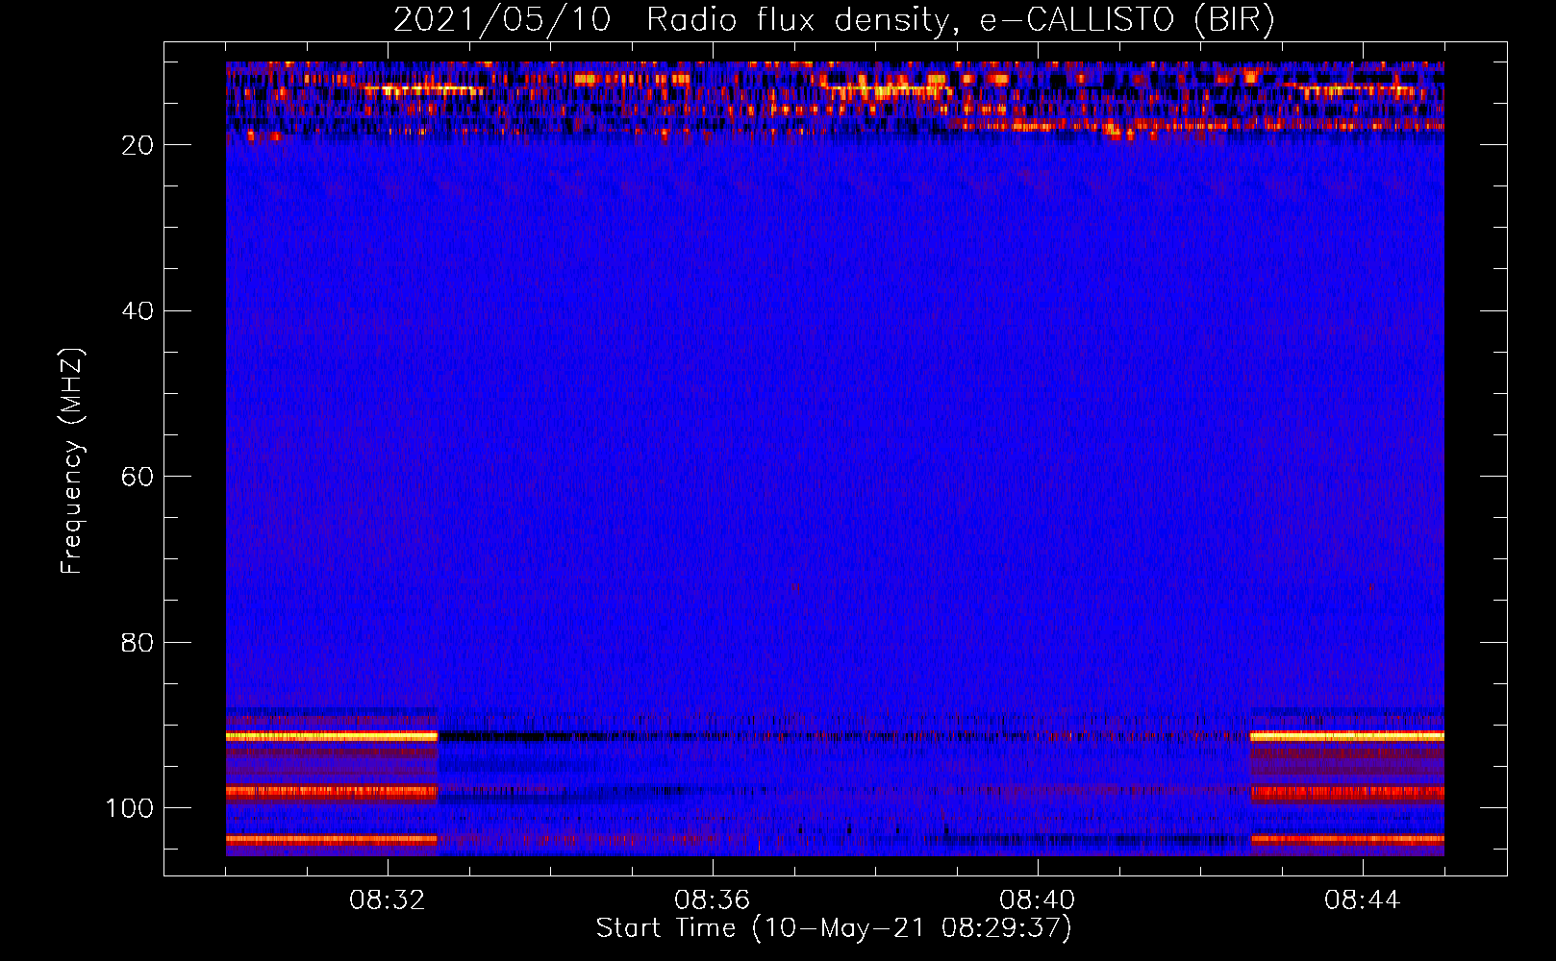Click the 08:40 time tick label
The width and height of the screenshot is (1556, 961).
click(x=1037, y=900)
